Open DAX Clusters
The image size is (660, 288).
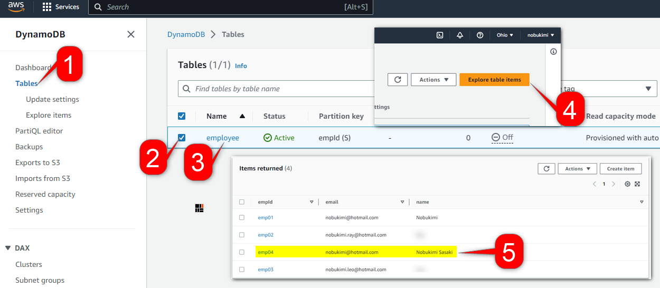click(29, 264)
